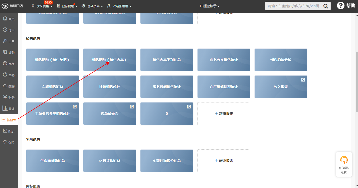Edit the 收入报表 card via pencil icon
The width and height of the screenshot is (358, 188).
pos(303,80)
